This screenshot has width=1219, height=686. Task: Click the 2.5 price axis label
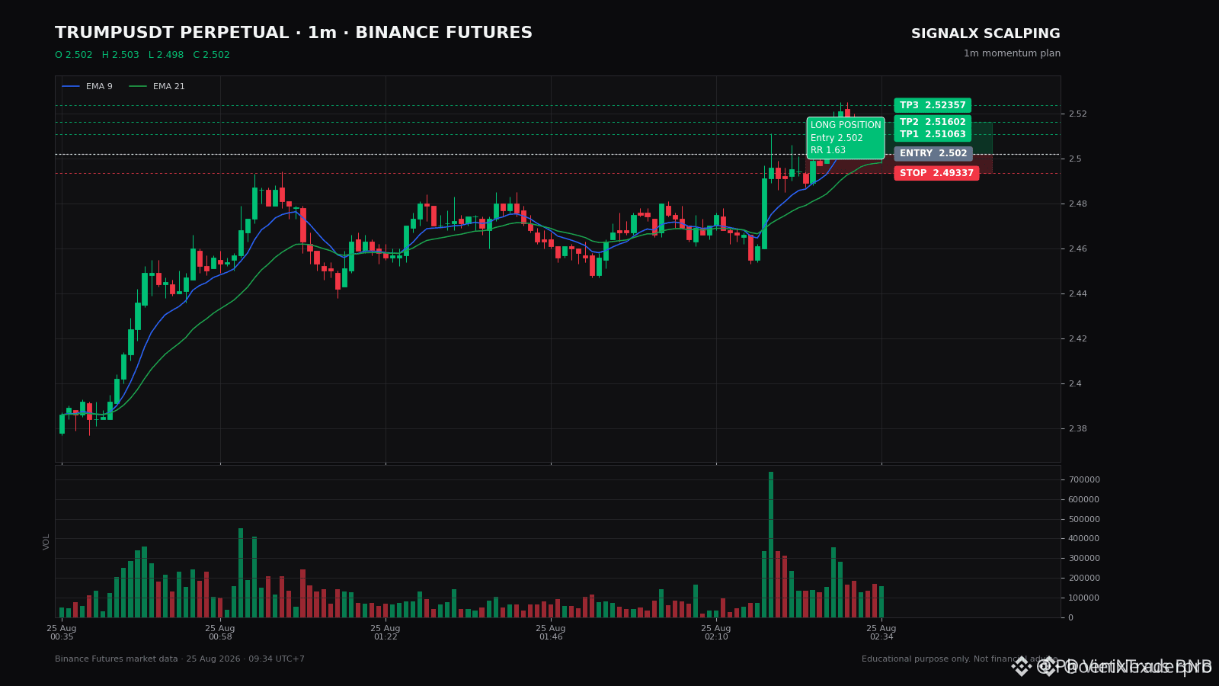[1075, 159]
